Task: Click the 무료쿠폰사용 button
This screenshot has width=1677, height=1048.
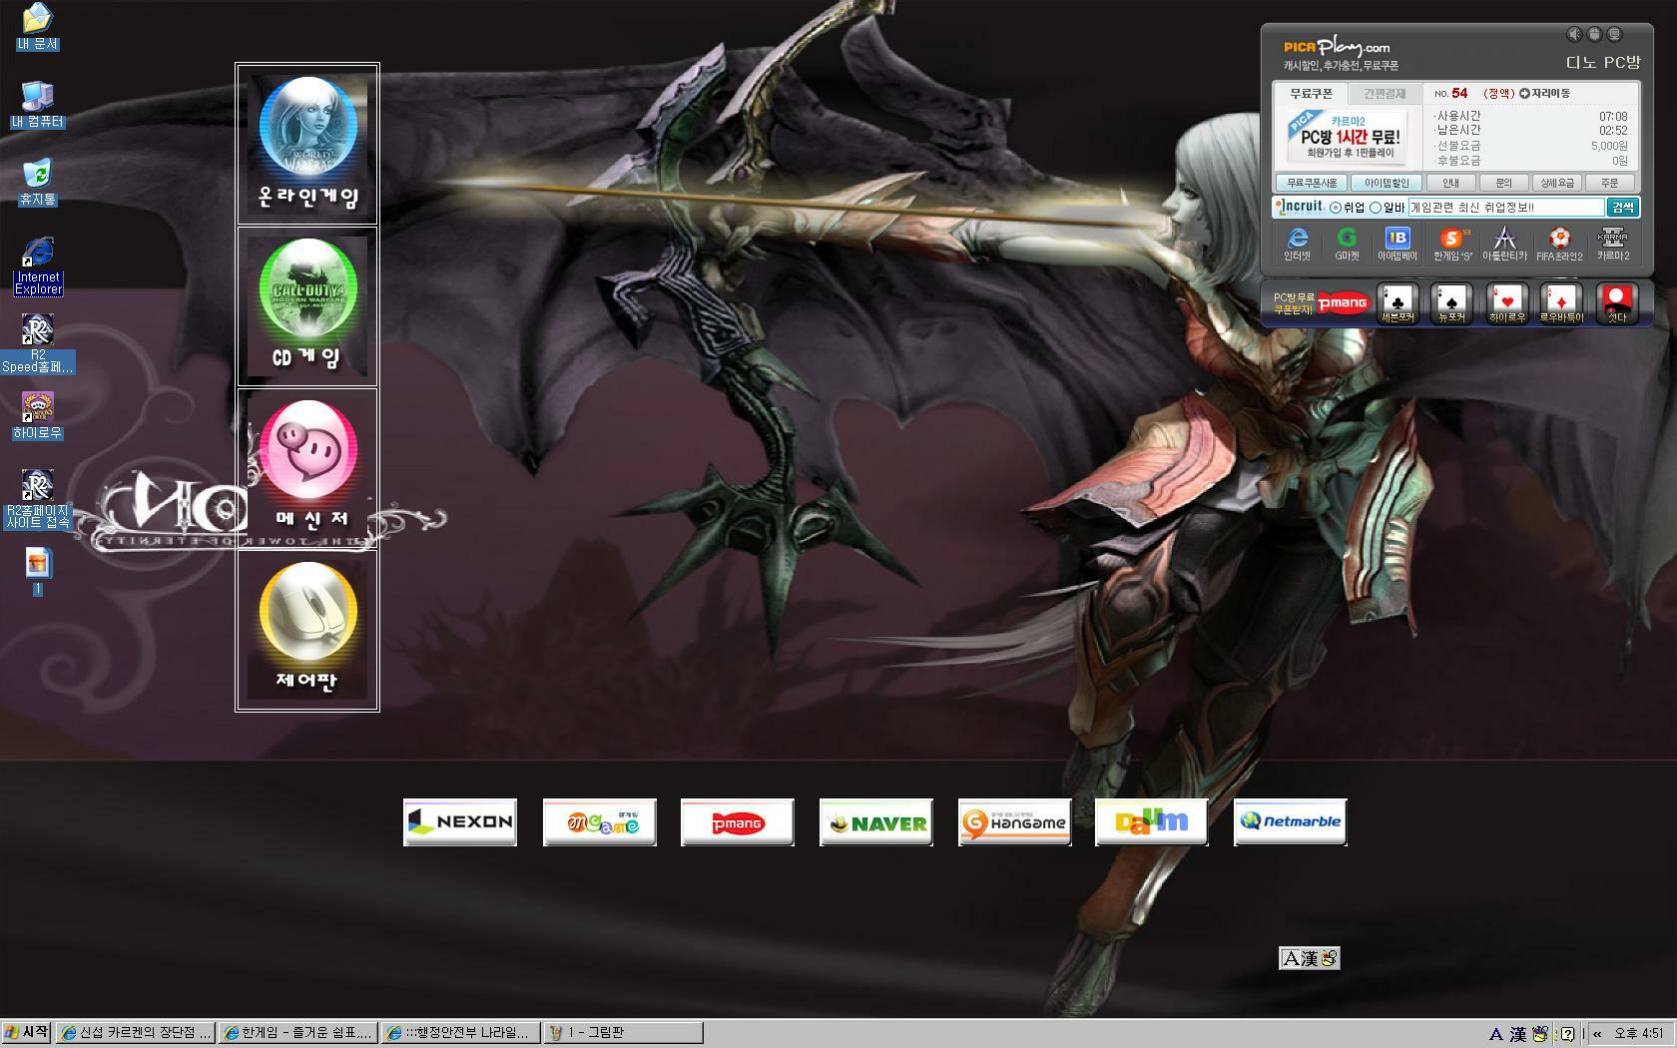Action: pos(1311,183)
